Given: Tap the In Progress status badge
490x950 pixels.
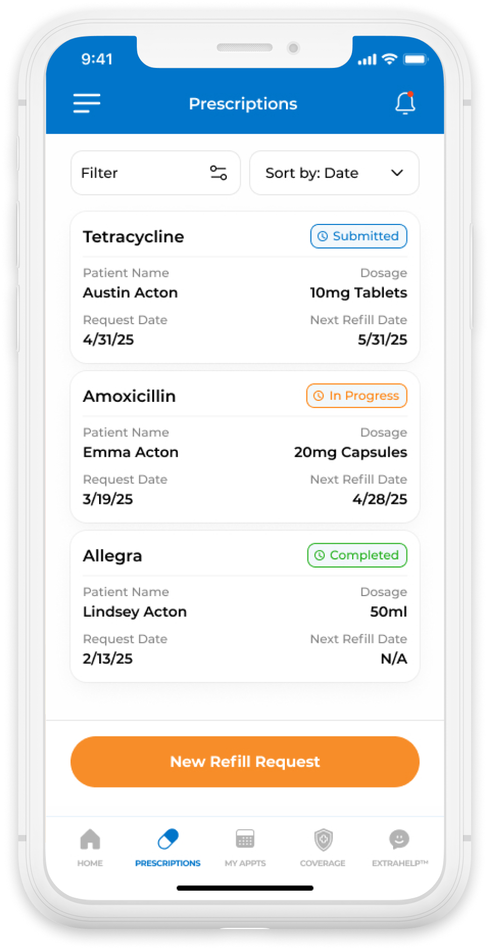Looking at the screenshot, I should 356,396.
